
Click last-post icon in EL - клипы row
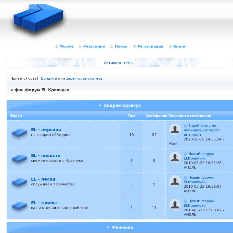[185, 201]
